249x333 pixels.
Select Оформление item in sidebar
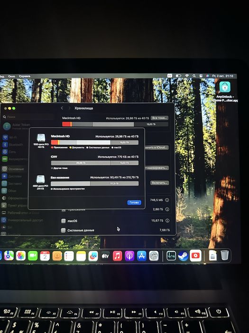coord(14,198)
